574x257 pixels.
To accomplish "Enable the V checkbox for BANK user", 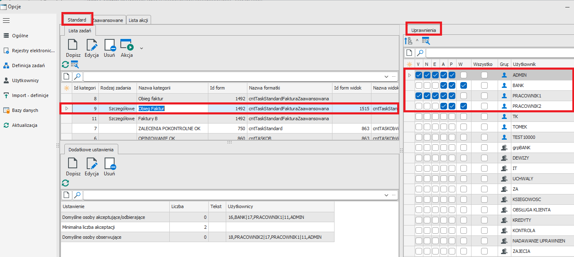I will 419,85.
